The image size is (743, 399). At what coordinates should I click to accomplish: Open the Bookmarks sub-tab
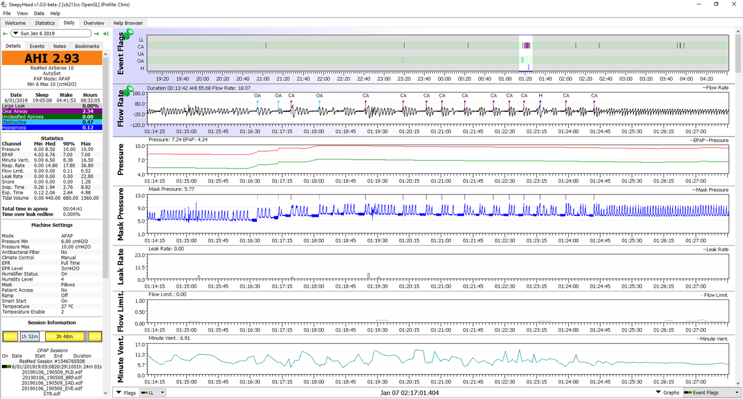[x=87, y=46]
